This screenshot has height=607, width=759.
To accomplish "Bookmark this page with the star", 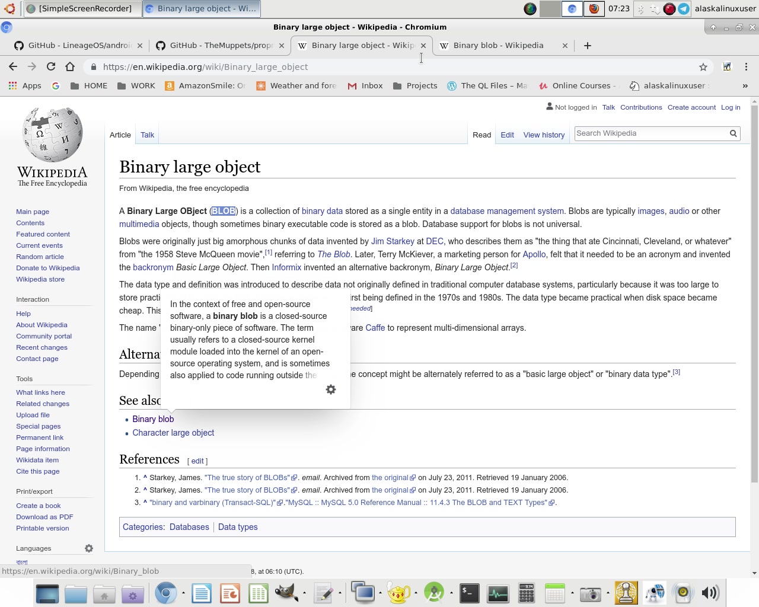I will 703,67.
